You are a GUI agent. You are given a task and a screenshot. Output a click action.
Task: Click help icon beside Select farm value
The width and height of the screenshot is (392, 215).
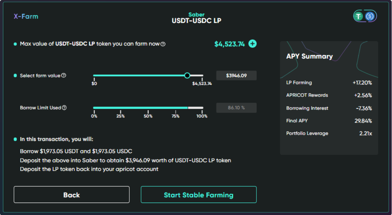click(64, 76)
